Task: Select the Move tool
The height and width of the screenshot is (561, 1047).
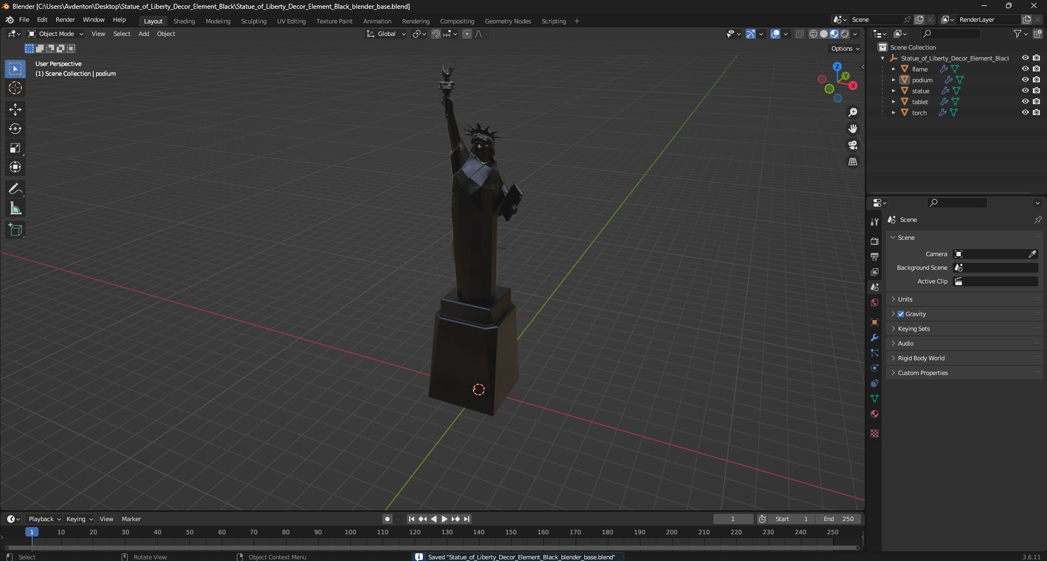Action: pyautogui.click(x=15, y=110)
